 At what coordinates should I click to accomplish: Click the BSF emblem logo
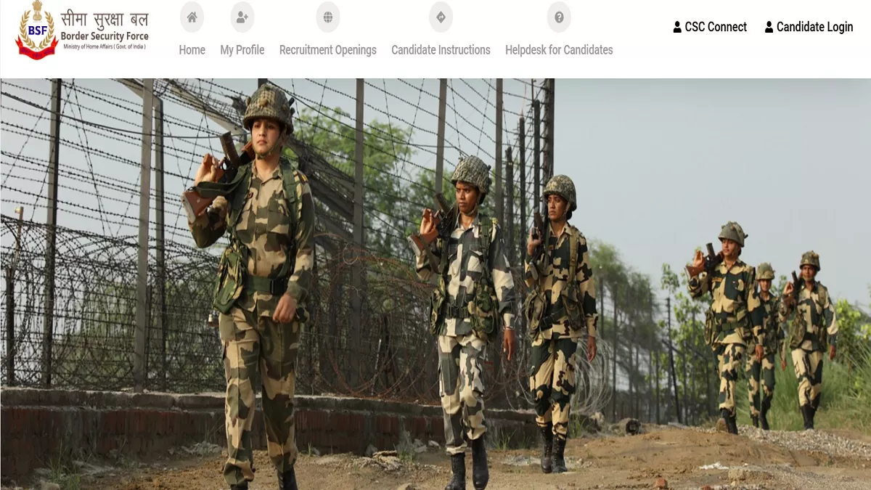coord(36,30)
